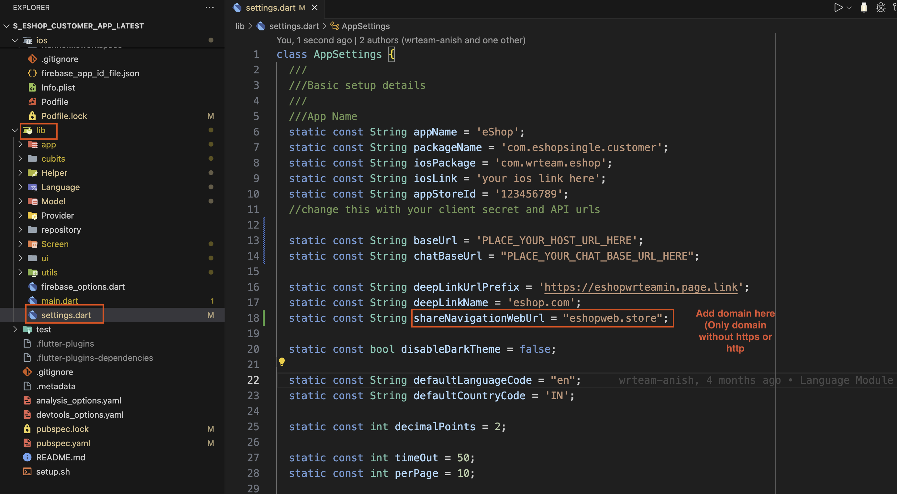Image resolution: width=897 pixels, height=494 pixels.
Task: Open pubspec.yaml file icon
Action: pyautogui.click(x=27, y=443)
